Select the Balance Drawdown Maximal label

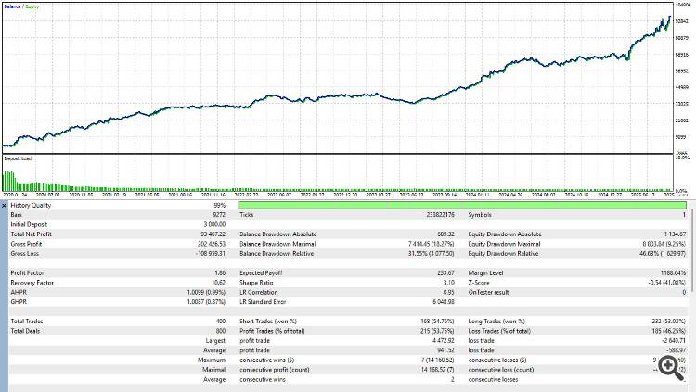click(277, 244)
